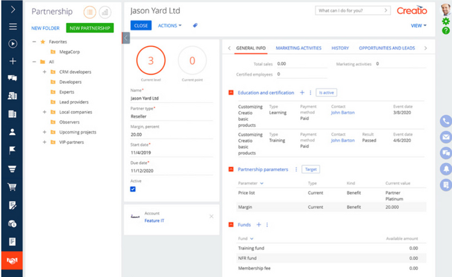452x277 pixels.
Task: Toggle the Is active filter
Action: (x=326, y=92)
